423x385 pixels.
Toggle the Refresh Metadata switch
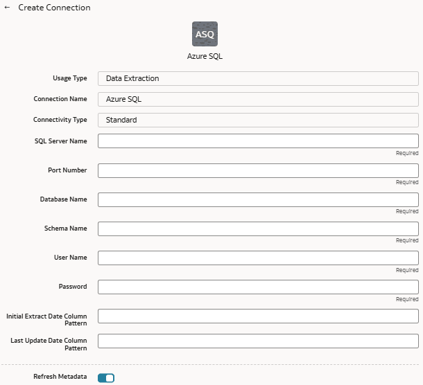pos(106,378)
